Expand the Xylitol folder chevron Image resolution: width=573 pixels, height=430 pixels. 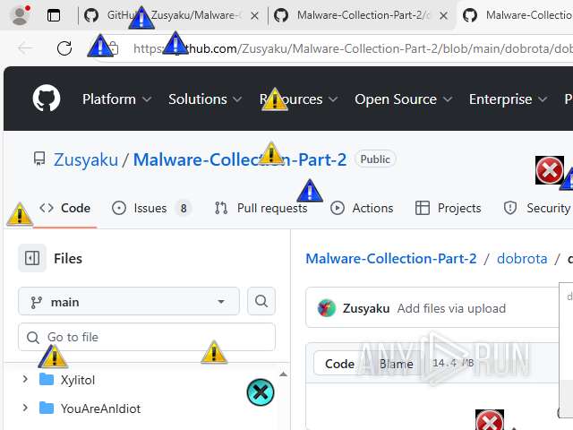[25, 379]
